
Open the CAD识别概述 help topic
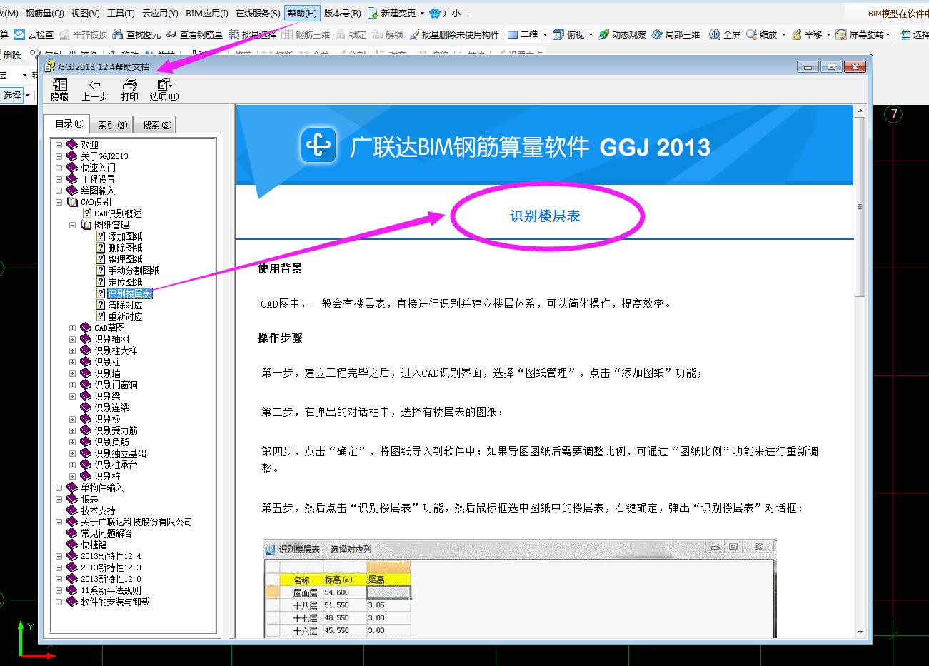[118, 213]
